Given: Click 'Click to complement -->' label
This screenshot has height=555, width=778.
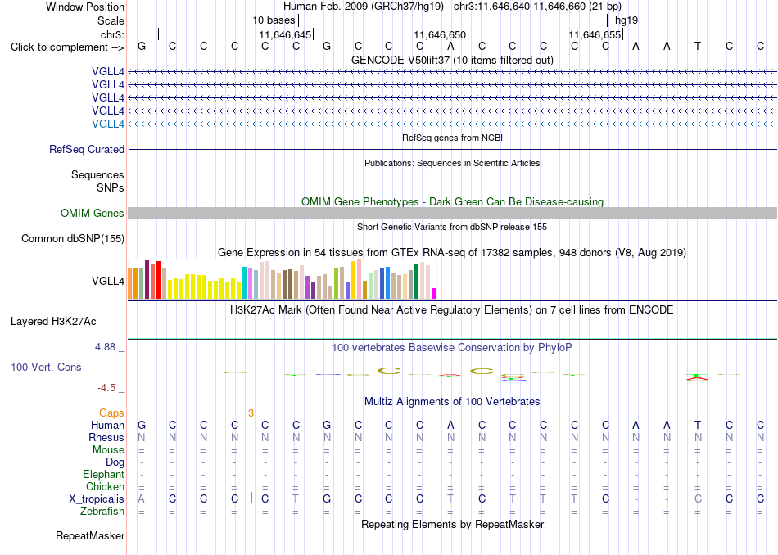Looking at the screenshot, I should [x=67, y=47].
